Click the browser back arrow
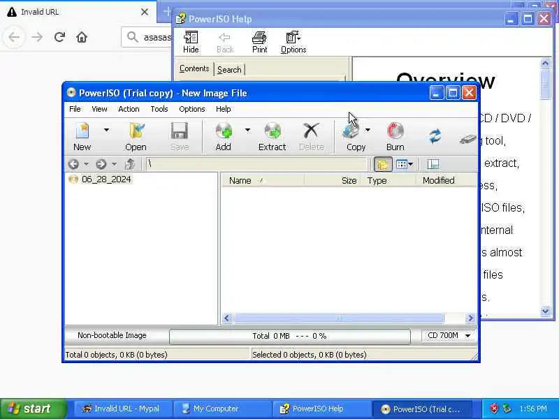Image resolution: width=559 pixels, height=419 pixels. (14, 37)
